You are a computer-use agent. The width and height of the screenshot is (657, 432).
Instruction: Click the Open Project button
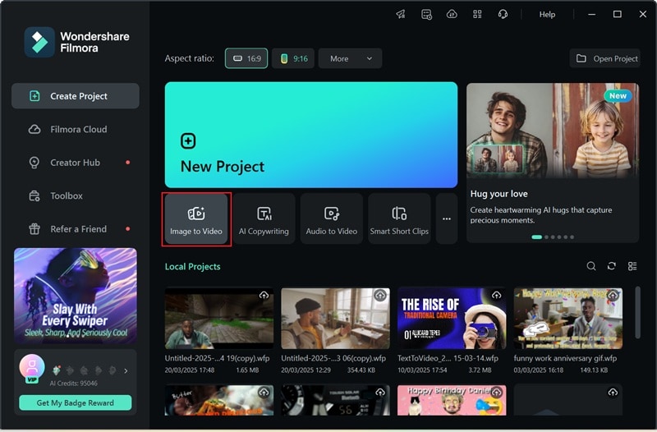pos(605,58)
